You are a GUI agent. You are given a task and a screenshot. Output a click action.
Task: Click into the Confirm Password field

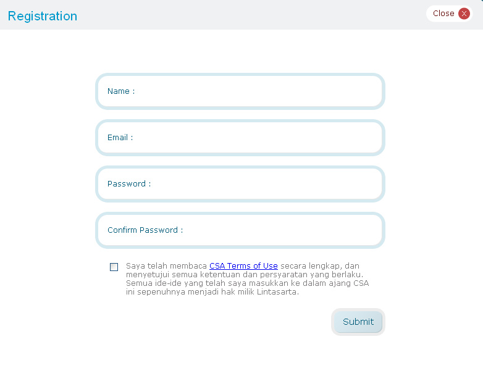[278, 230]
